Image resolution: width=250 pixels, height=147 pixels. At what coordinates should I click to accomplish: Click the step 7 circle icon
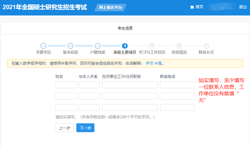[x=206, y=46]
